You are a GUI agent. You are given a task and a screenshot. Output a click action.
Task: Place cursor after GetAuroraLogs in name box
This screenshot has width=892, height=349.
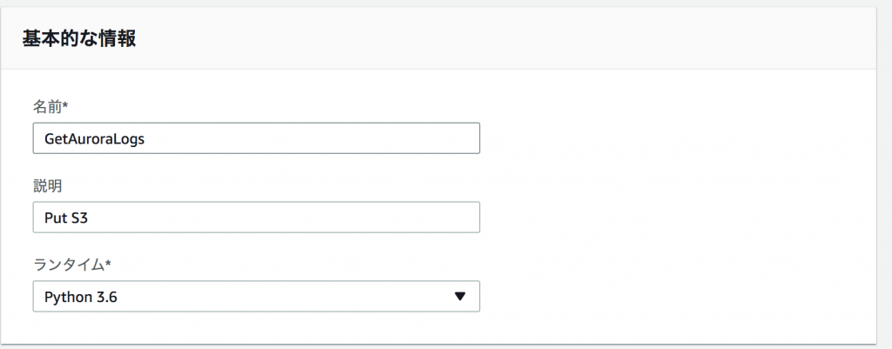(x=146, y=138)
